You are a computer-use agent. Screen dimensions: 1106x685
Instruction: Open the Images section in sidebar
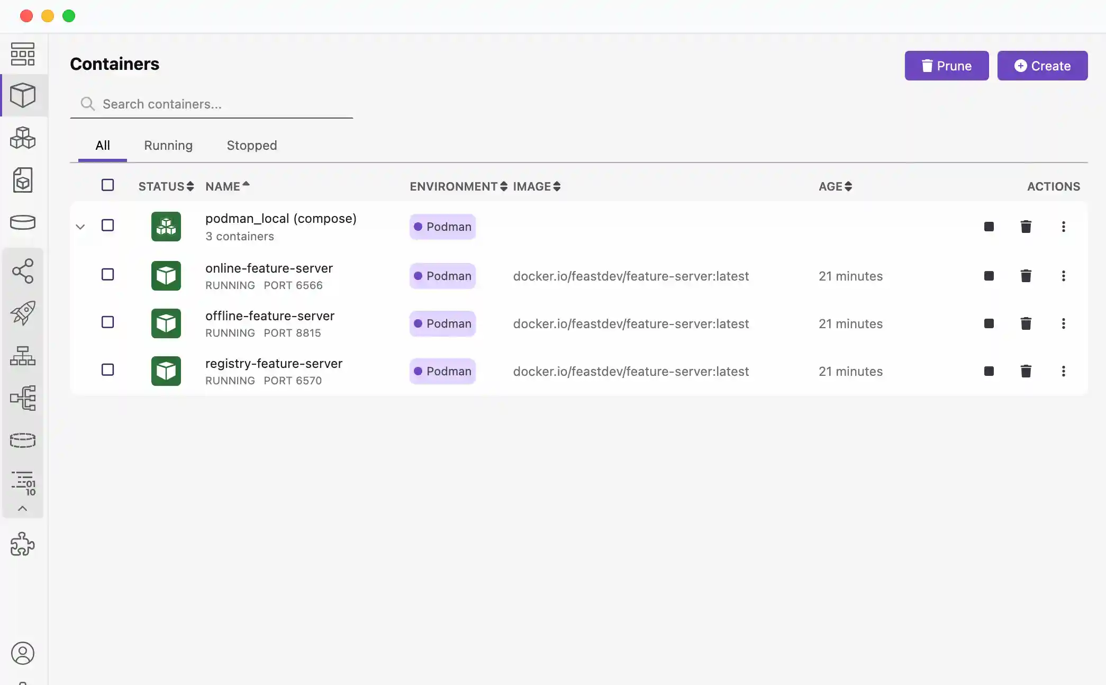click(23, 180)
